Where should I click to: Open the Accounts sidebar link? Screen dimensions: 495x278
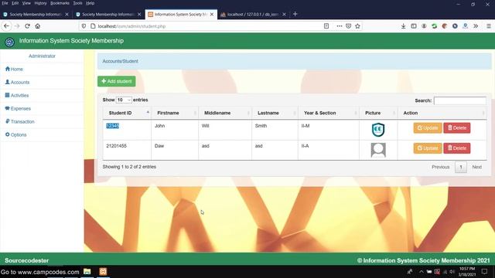[17, 83]
